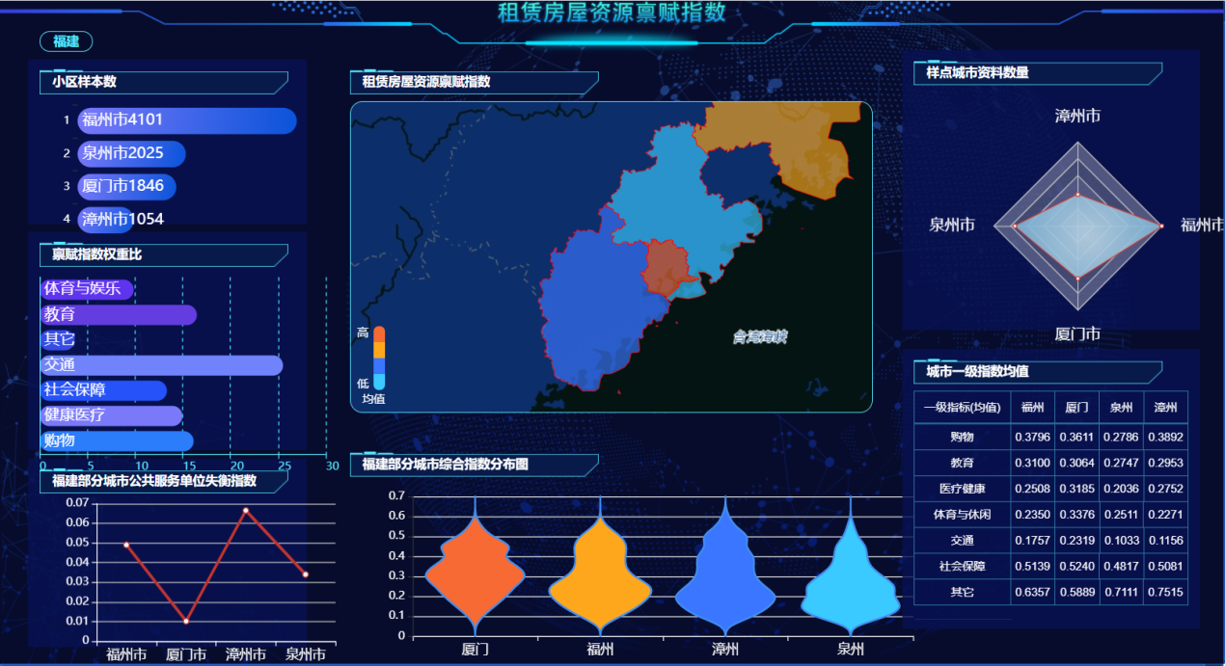Click the 城市一级指数均值 panel title
1225x666 pixels.
point(977,372)
